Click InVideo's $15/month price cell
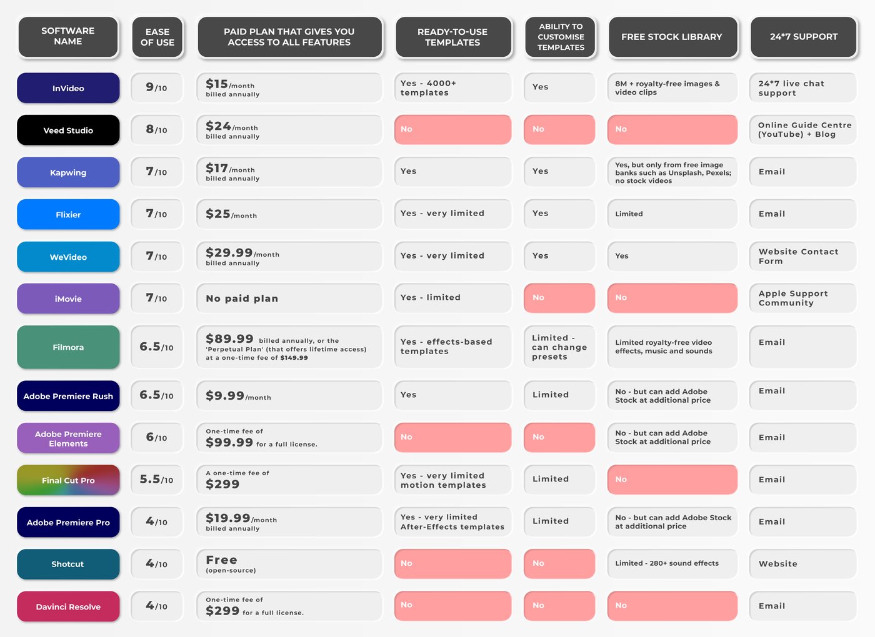Screen dimensions: 875x637 click(289, 88)
